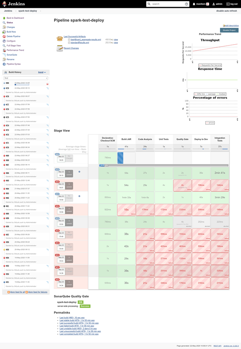241x349 pixels.
Task: Click the Jenkins logo in the header
Action: tap(13, 4)
